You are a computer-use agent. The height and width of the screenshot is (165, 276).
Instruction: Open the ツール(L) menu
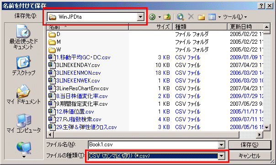pos(235,17)
